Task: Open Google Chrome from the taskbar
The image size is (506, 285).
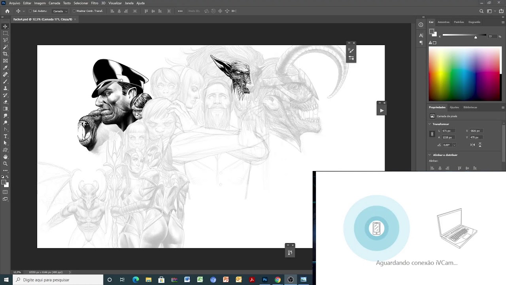Action: [278, 280]
